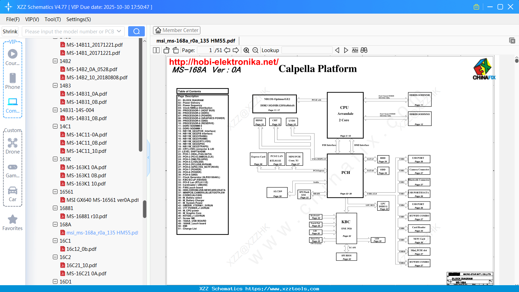This screenshot has width=519, height=292.
Task: Select msi_ms-168a_r0a_135 HM55.pdf in tree
Action: pos(102,233)
